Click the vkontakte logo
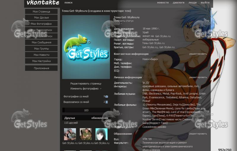This screenshot has height=151, width=237. [x=43, y=2]
